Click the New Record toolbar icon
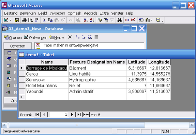Screen dimensions: 196x135 click(x=127, y=20)
